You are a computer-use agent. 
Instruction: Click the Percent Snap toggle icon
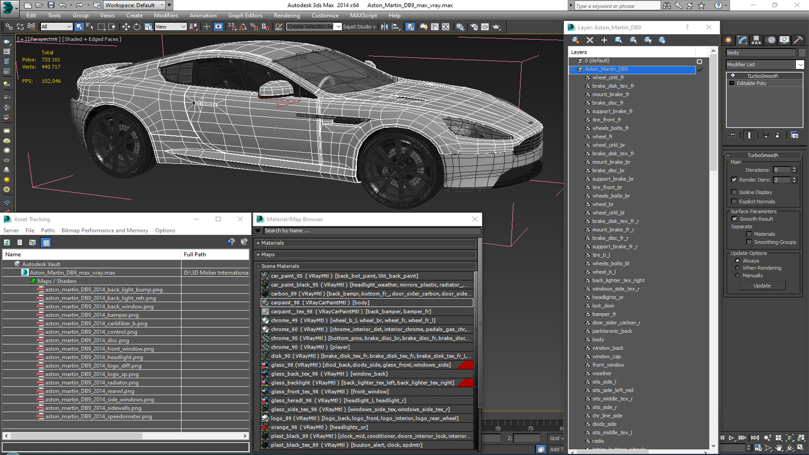coord(254,27)
